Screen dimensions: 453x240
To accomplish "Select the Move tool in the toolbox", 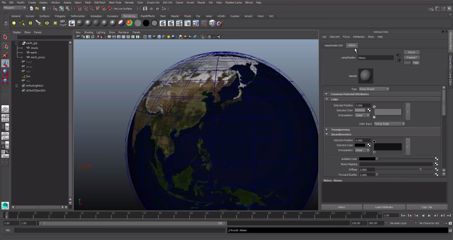I will 5,63.
